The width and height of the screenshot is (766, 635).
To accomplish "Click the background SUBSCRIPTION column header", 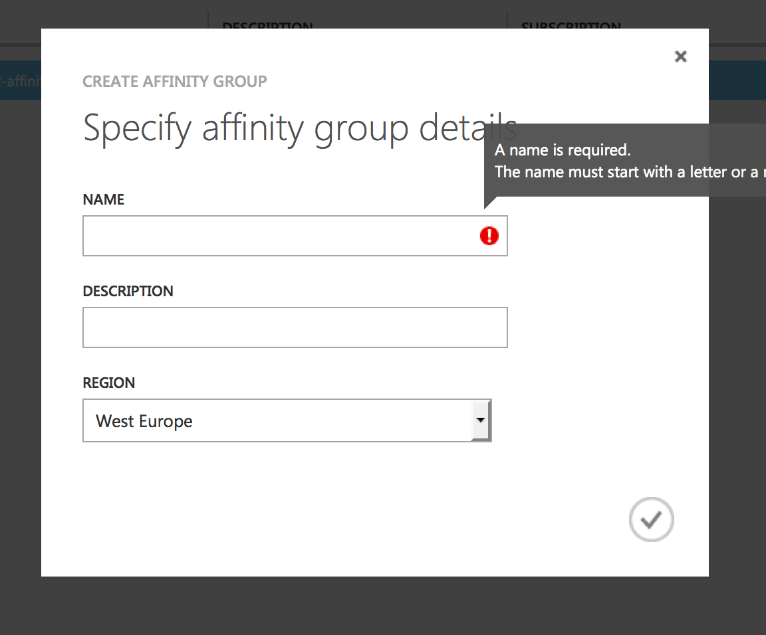I will coord(571,25).
